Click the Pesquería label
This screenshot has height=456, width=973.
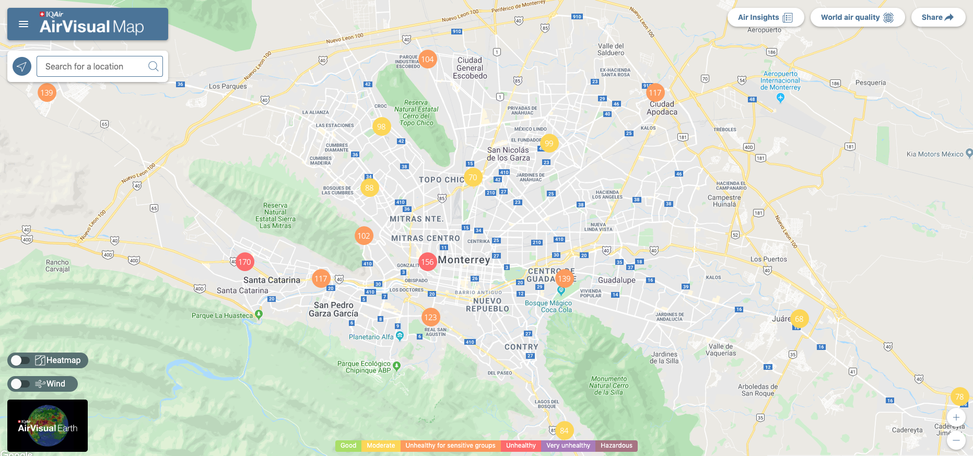[871, 83]
